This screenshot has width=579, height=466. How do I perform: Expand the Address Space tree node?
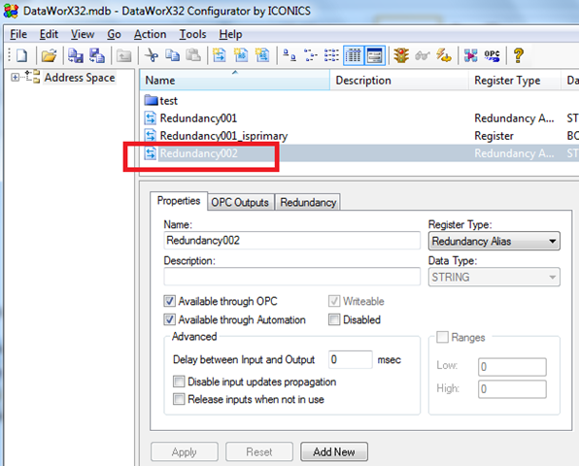(x=16, y=77)
